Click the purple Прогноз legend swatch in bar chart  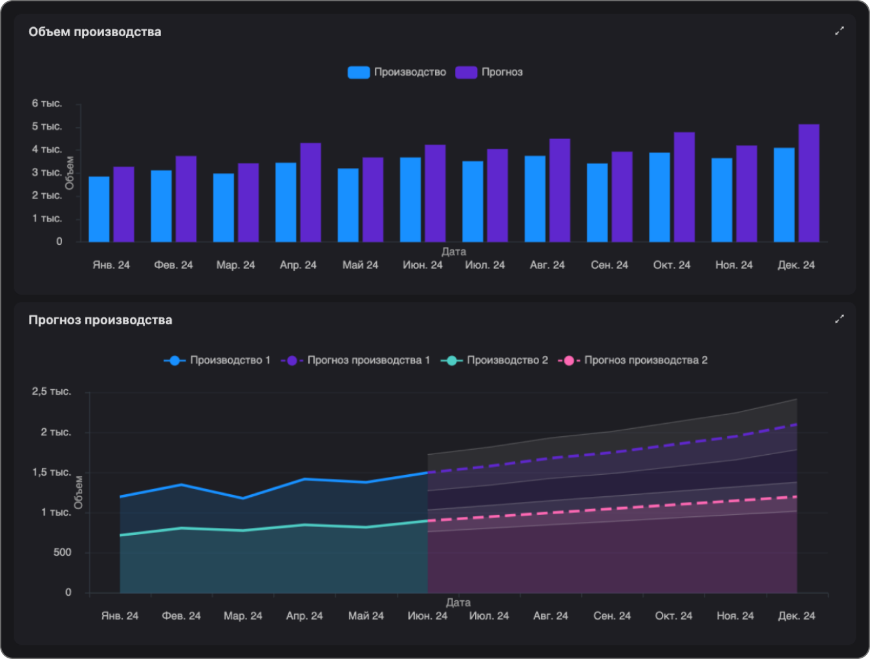(x=466, y=72)
